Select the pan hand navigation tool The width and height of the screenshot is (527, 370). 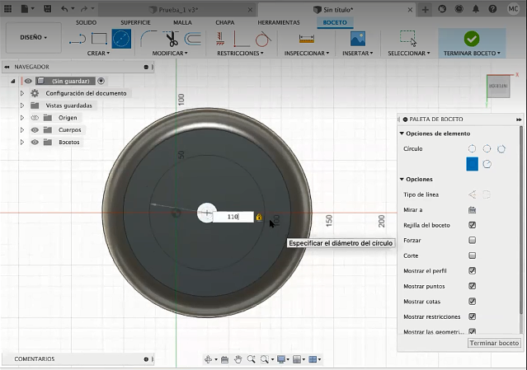(x=238, y=359)
